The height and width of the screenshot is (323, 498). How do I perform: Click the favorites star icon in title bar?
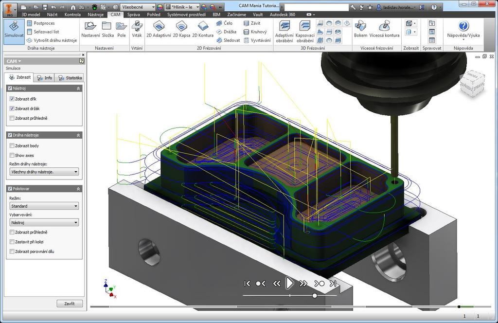(x=370, y=7)
